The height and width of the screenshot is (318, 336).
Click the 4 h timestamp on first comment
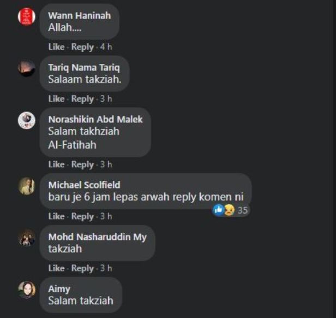(x=106, y=47)
